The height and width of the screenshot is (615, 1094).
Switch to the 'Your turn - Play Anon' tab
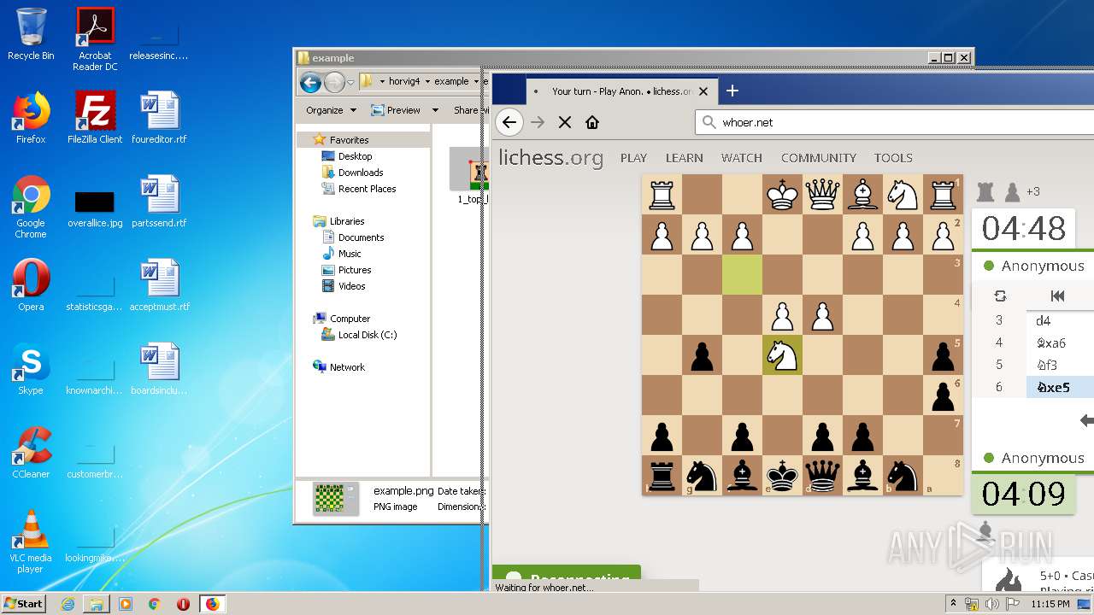coord(621,91)
